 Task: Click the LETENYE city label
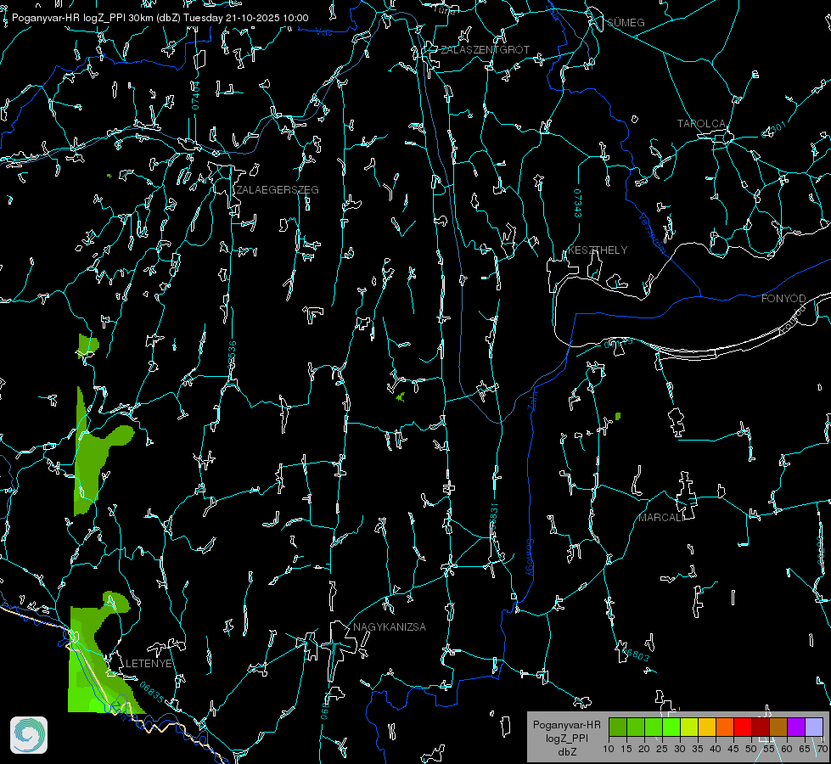[x=149, y=664]
